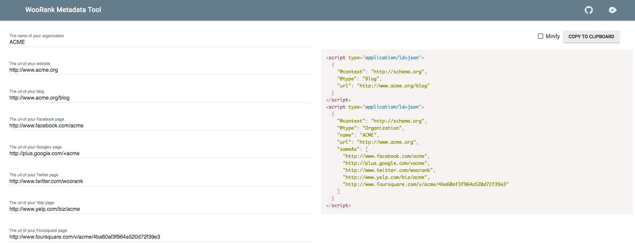Click the first opening script tag line
This screenshot has width=635, height=244.
click(375, 58)
